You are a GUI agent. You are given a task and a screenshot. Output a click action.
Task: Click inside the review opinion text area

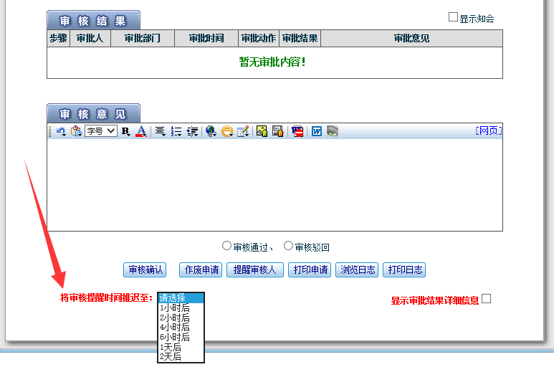pos(274,184)
